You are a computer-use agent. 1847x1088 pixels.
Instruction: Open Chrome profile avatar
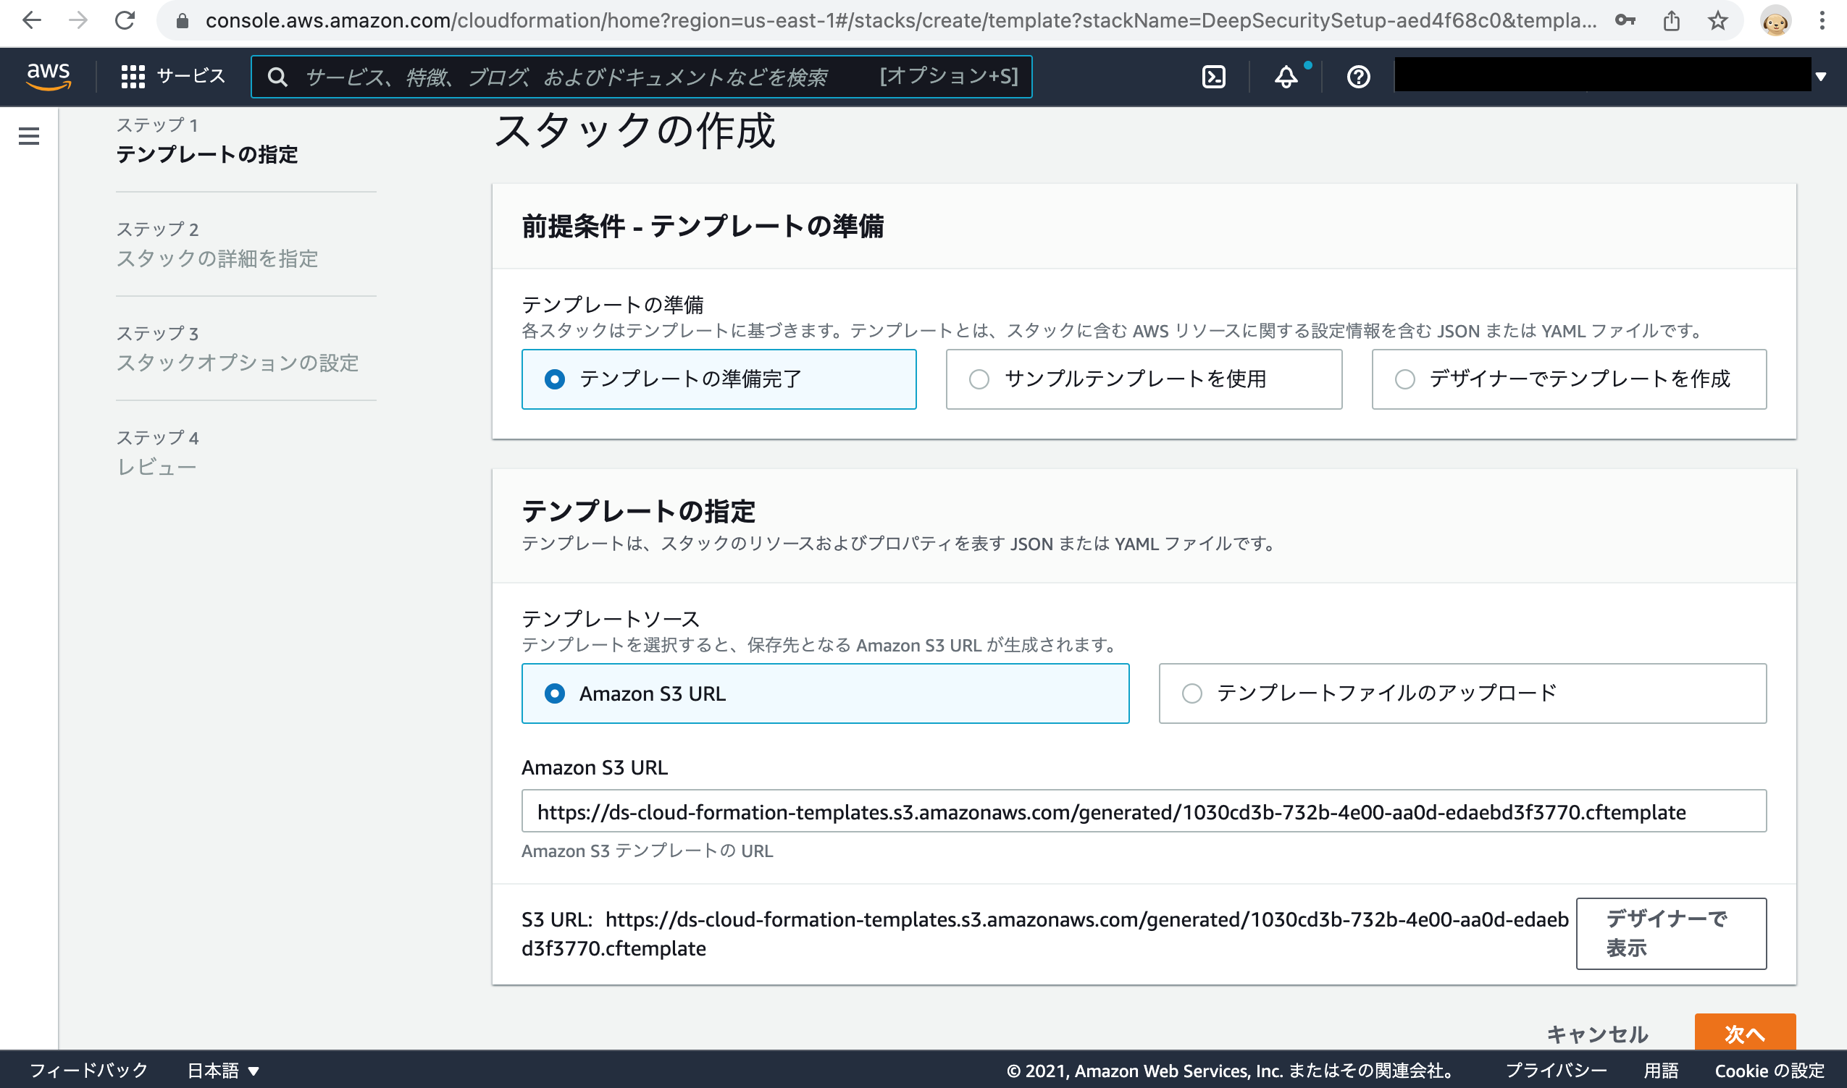[x=1775, y=22]
